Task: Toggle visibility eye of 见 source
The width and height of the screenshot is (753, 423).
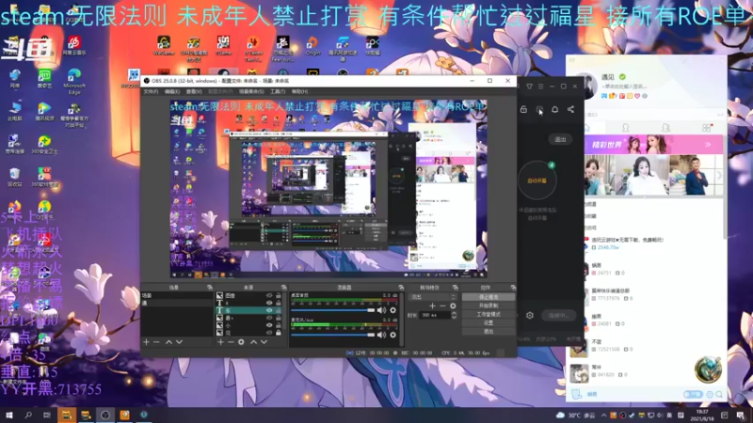Action: (269, 333)
